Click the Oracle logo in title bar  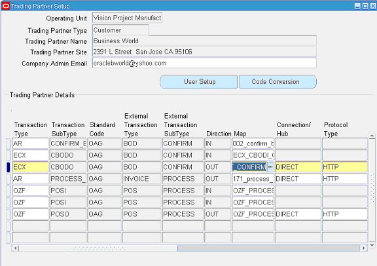coord(5,6)
